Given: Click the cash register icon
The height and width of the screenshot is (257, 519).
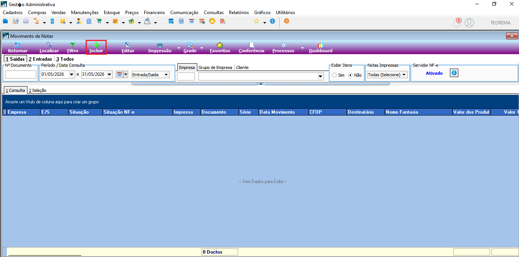Looking at the screenshot, I should click(x=147, y=21).
